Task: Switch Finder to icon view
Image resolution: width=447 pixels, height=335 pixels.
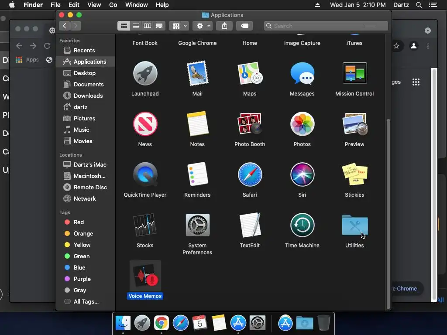Action: click(x=124, y=26)
